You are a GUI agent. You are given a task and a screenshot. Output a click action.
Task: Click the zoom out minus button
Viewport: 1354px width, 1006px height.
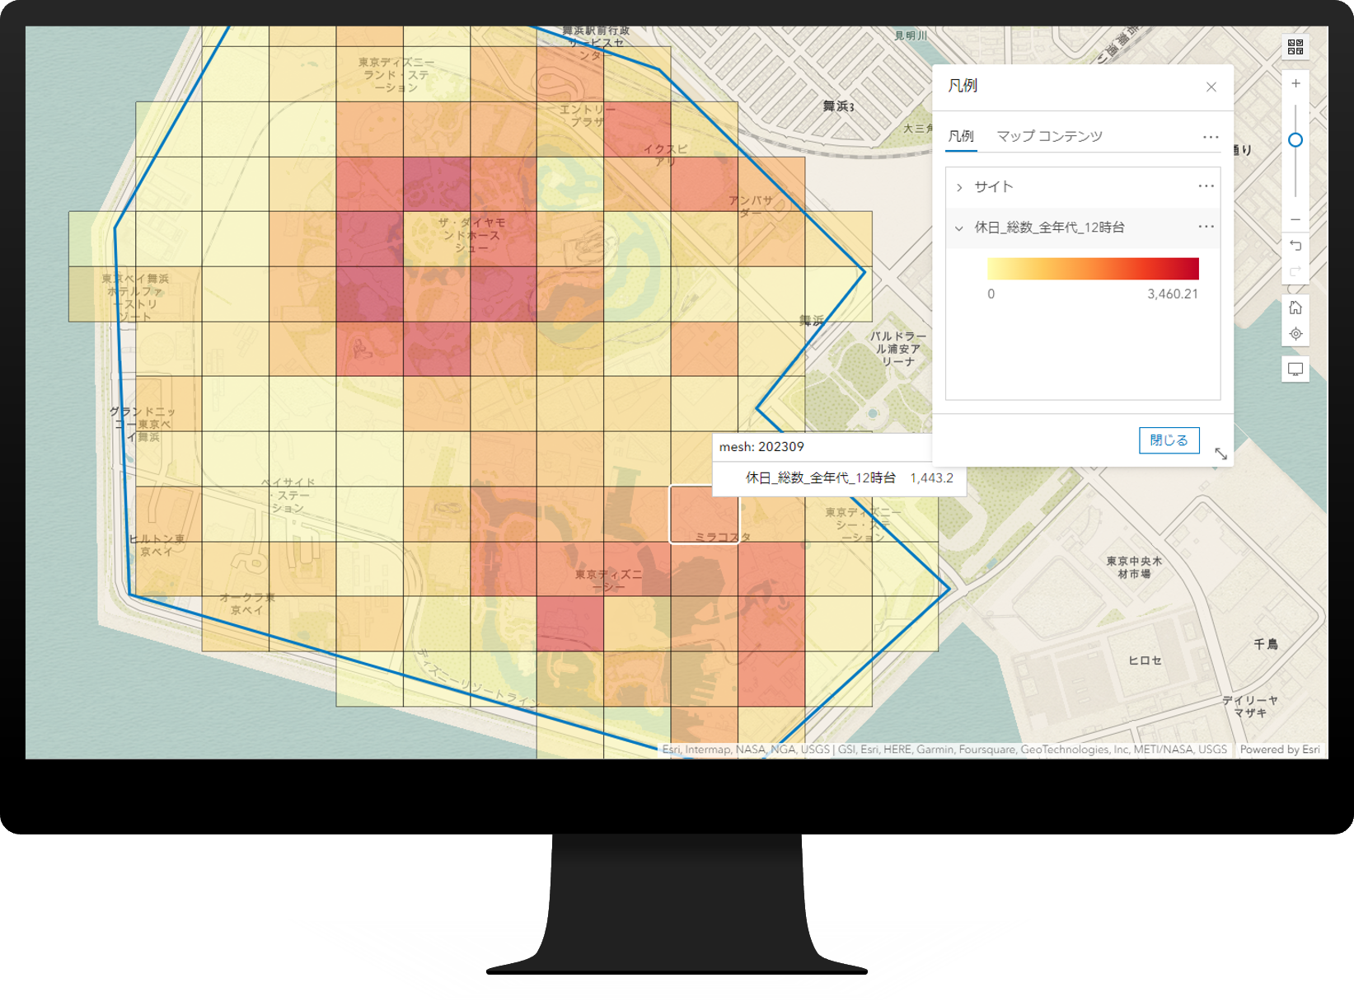pos(1295,219)
